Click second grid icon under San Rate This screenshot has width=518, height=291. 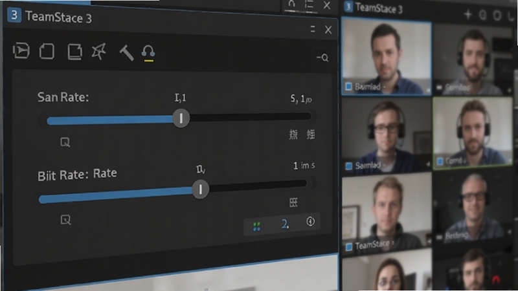[311, 135]
